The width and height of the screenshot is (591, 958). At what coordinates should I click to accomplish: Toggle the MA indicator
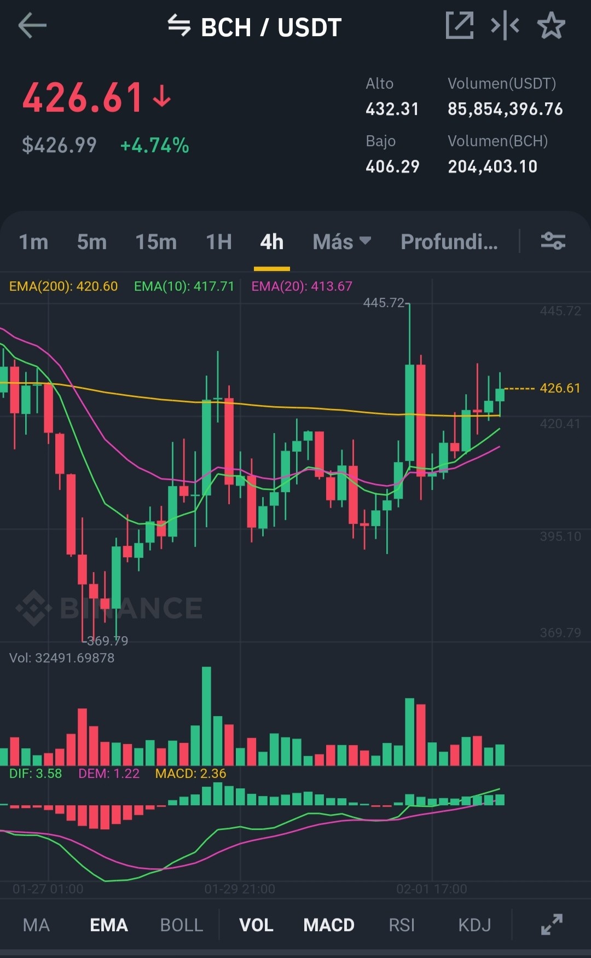coord(36,925)
